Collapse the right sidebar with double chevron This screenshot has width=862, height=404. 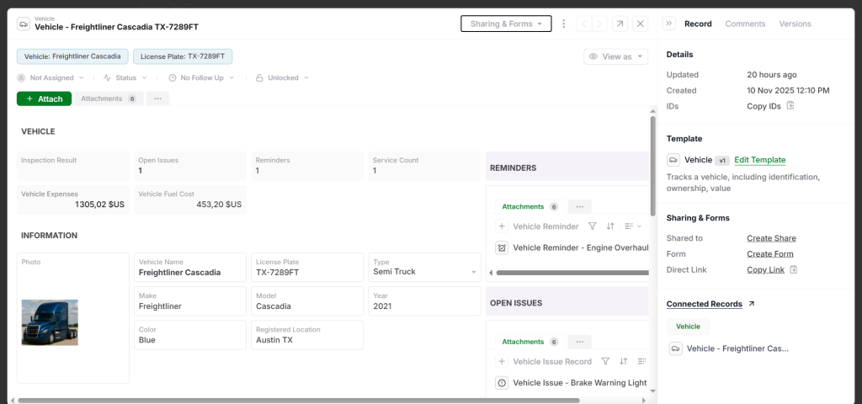[x=669, y=23]
